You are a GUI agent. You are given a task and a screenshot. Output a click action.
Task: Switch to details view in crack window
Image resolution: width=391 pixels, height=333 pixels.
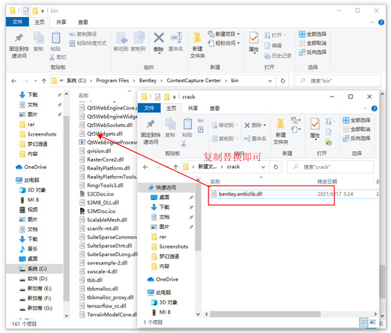364,323
